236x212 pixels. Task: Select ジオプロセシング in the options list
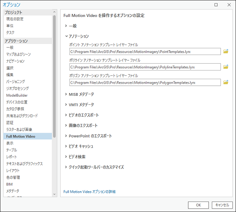[18, 88]
